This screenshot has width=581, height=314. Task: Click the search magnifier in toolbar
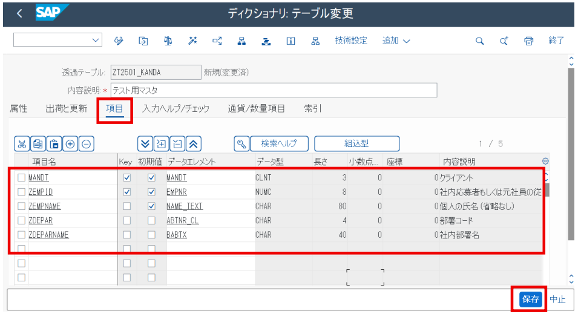point(479,41)
